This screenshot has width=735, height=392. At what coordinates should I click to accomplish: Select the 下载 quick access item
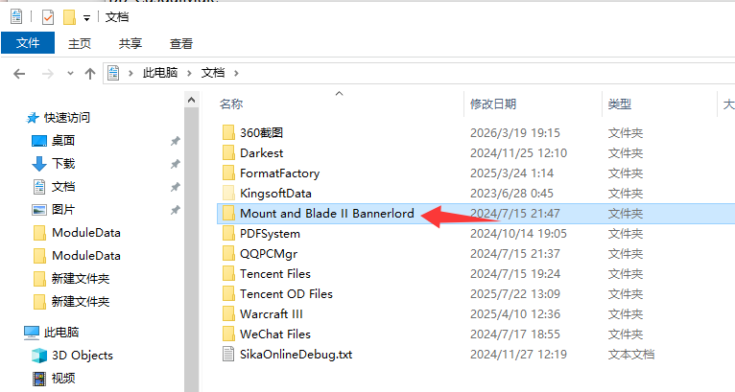(x=62, y=164)
